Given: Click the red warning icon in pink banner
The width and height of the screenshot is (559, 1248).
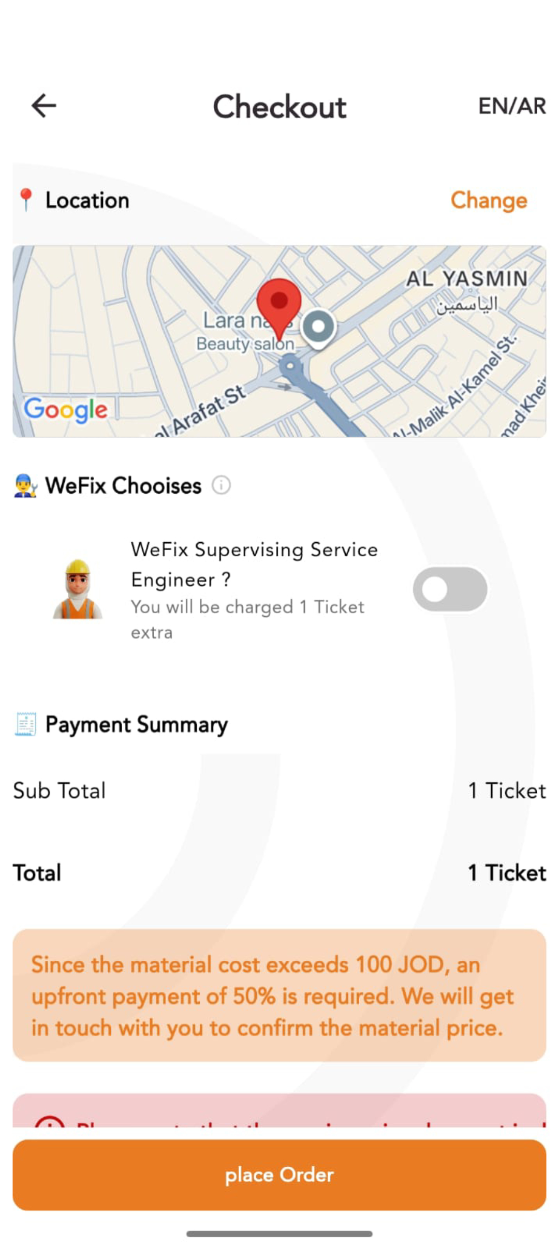Looking at the screenshot, I should [50, 1121].
